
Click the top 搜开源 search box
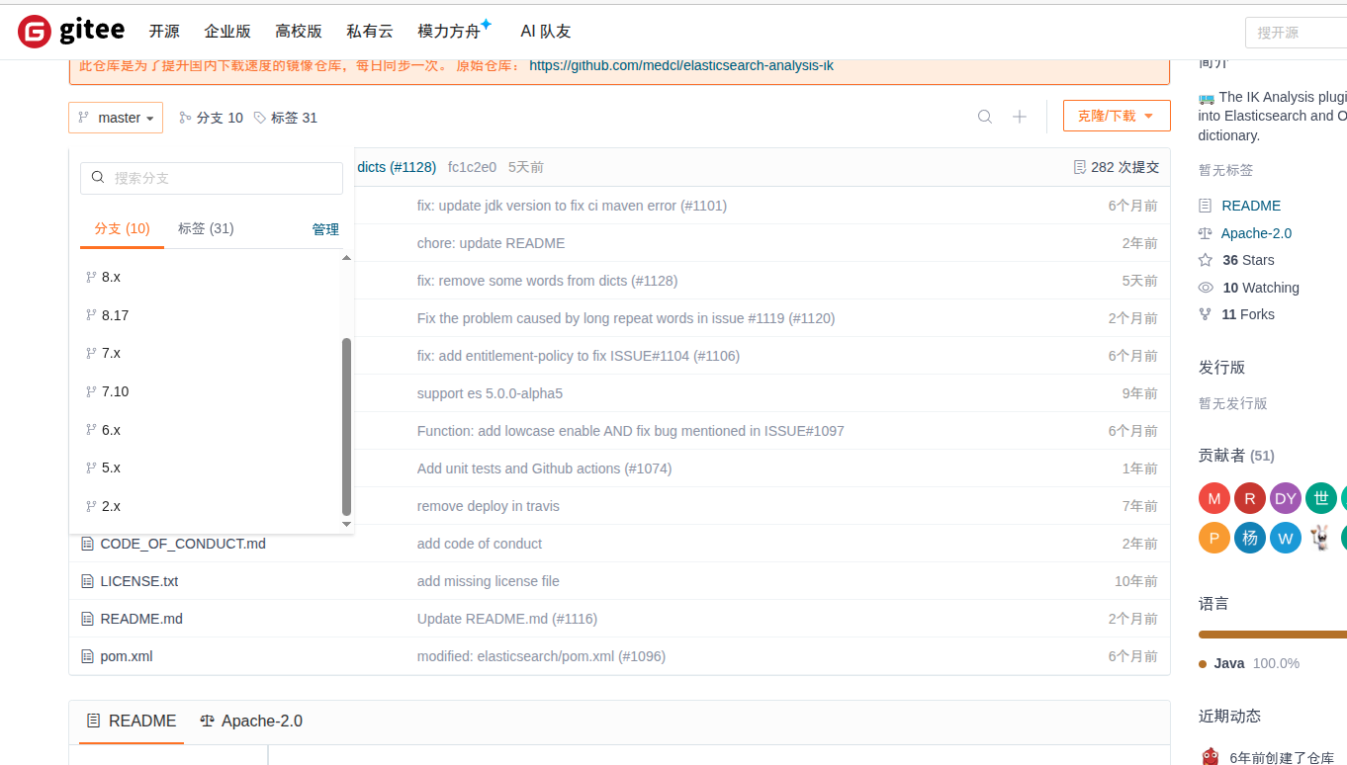[x=1296, y=33]
